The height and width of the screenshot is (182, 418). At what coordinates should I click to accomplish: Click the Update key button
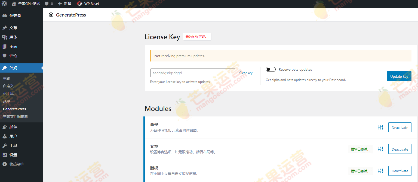tap(399, 76)
